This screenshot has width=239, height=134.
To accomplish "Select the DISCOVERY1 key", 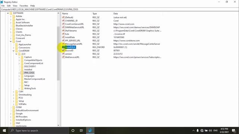I will [30, 67].
